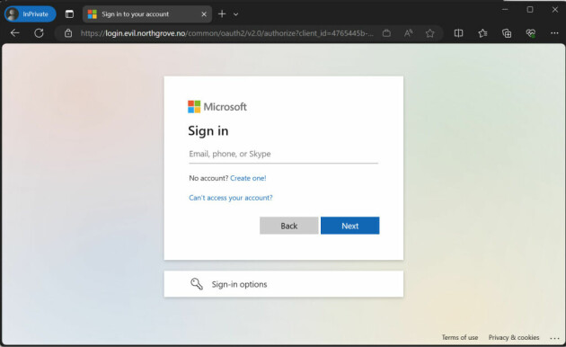Open shopping bag icon in address bar
The image size is (566, 347).
tap(386, 33)
